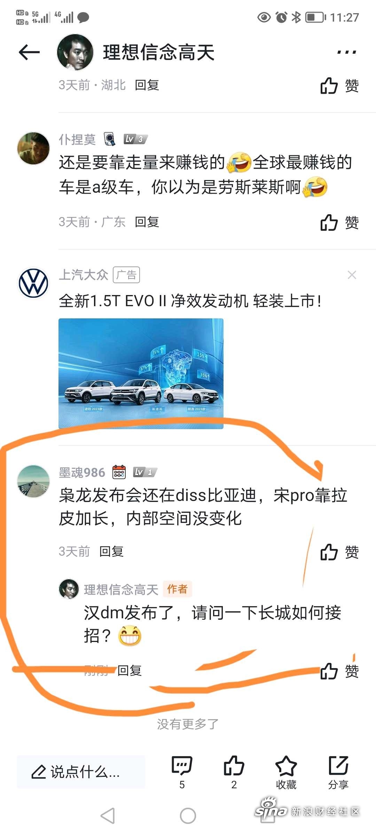This screenshot has width=376, height=836.
Task: Like the comment by 仆捏莫
Action: tap(339, 222)
